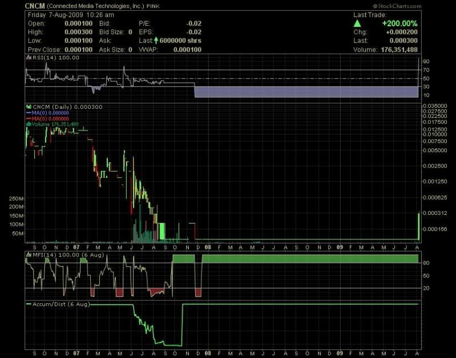
Task: Click the 90 level on RSI axis
Action: tap(426, 62)
